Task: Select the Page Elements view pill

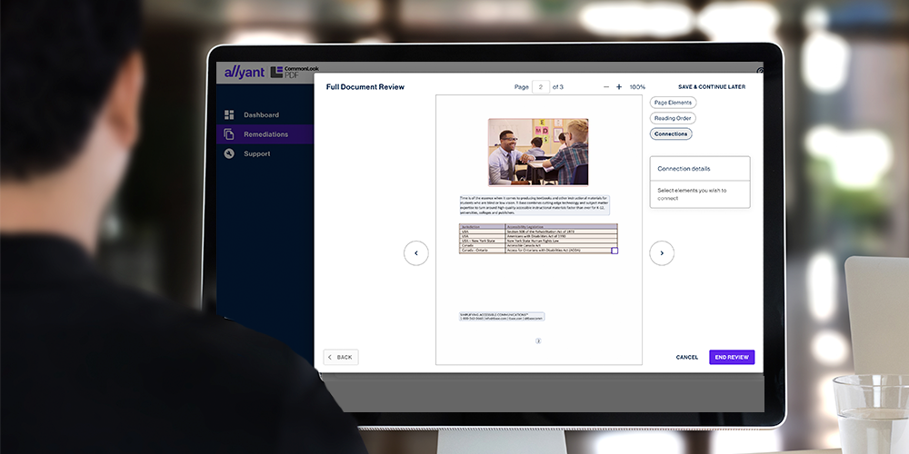Action: tap(673, 103)
